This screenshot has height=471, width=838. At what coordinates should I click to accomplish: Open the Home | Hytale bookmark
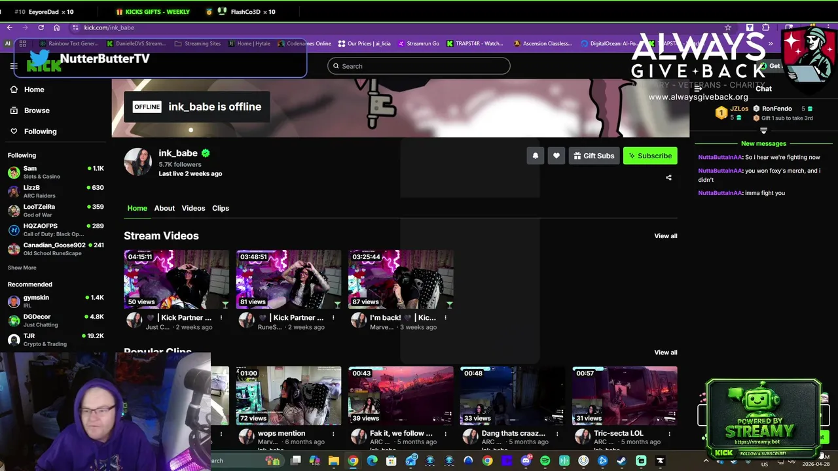click(249, 44)
